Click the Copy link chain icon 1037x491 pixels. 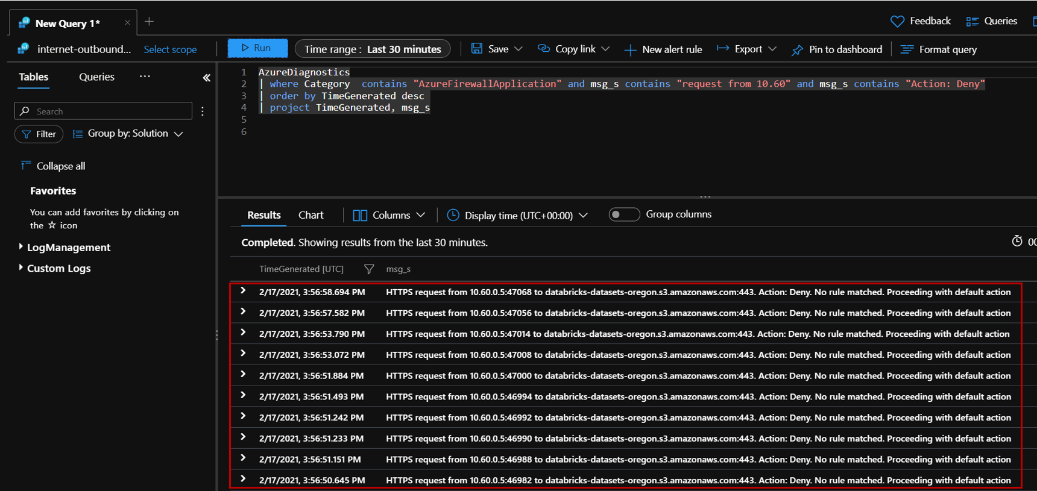(x=544, y=48)
